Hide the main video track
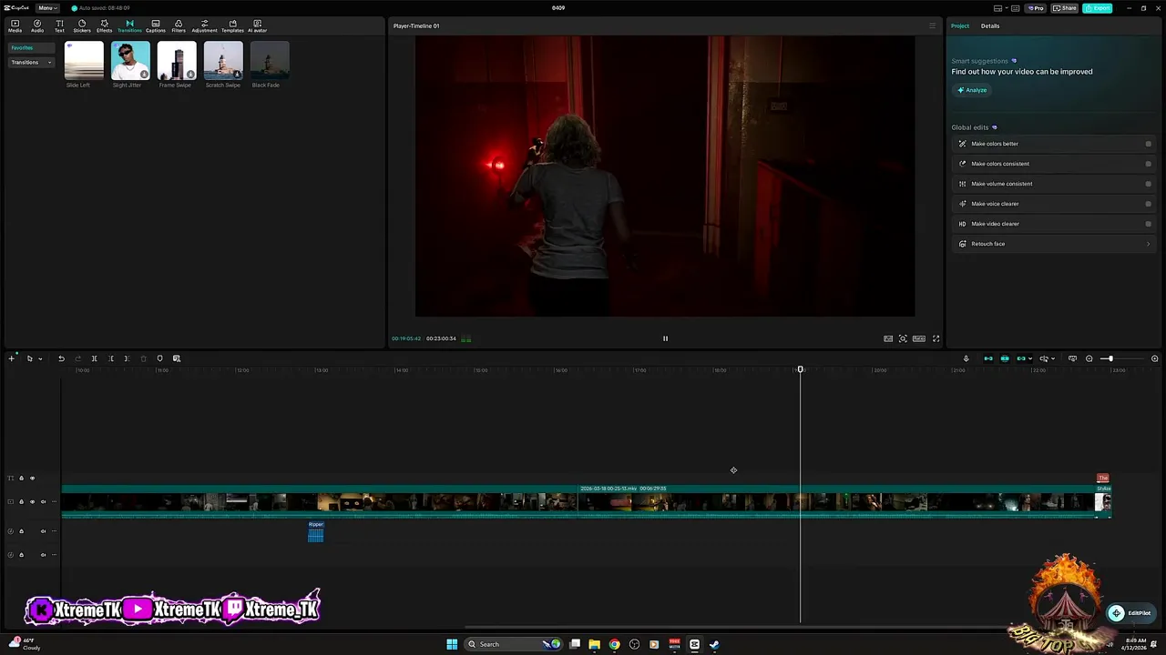The width and height of the screenshot is (1166, 655). pyautogui.click(x=32, y=501)
